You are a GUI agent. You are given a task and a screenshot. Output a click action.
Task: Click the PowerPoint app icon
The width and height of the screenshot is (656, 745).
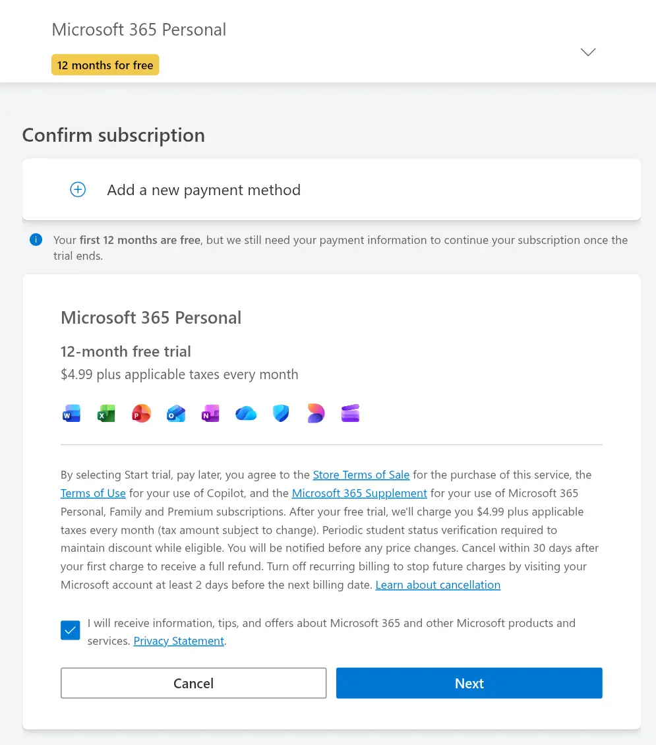pos(141,413)
